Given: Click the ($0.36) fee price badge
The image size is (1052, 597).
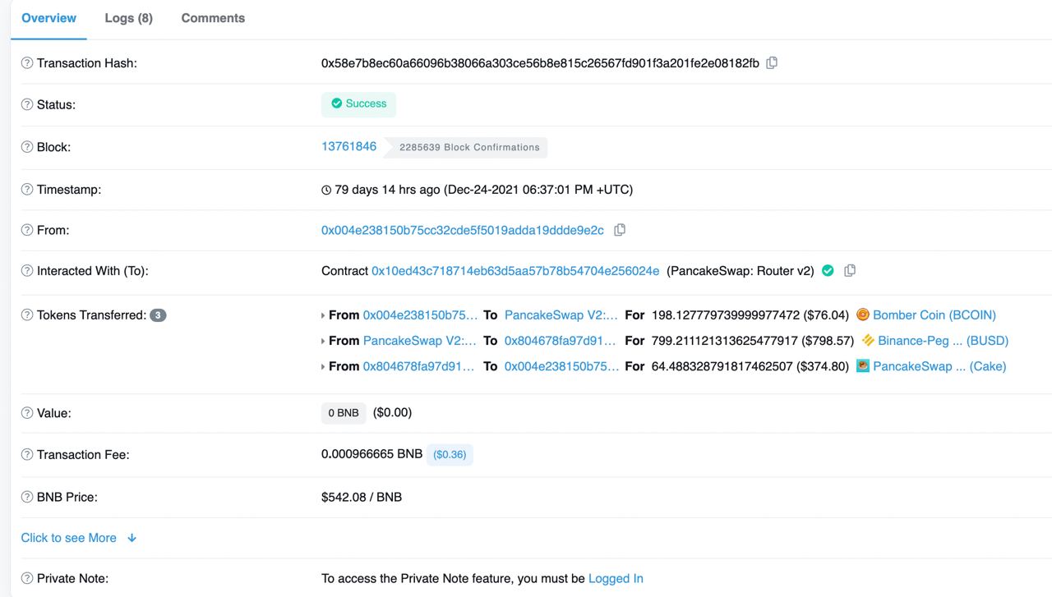Looking at the screenshot, I should (450, 454).
